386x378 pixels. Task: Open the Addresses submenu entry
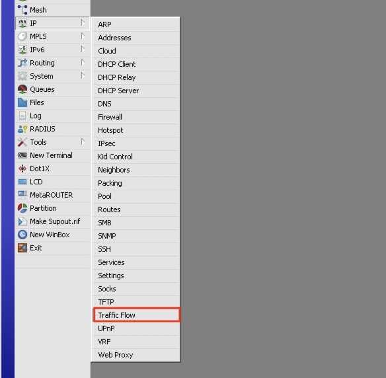(136, 38)
